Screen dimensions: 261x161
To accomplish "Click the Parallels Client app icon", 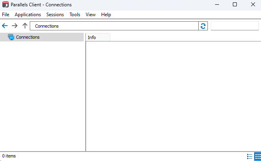I will (x=6, y=4).
